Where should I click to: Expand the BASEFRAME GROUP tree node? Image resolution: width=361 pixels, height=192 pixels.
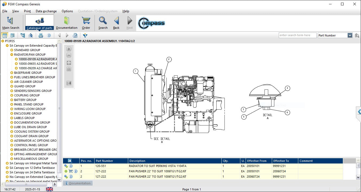pos(12,73)
